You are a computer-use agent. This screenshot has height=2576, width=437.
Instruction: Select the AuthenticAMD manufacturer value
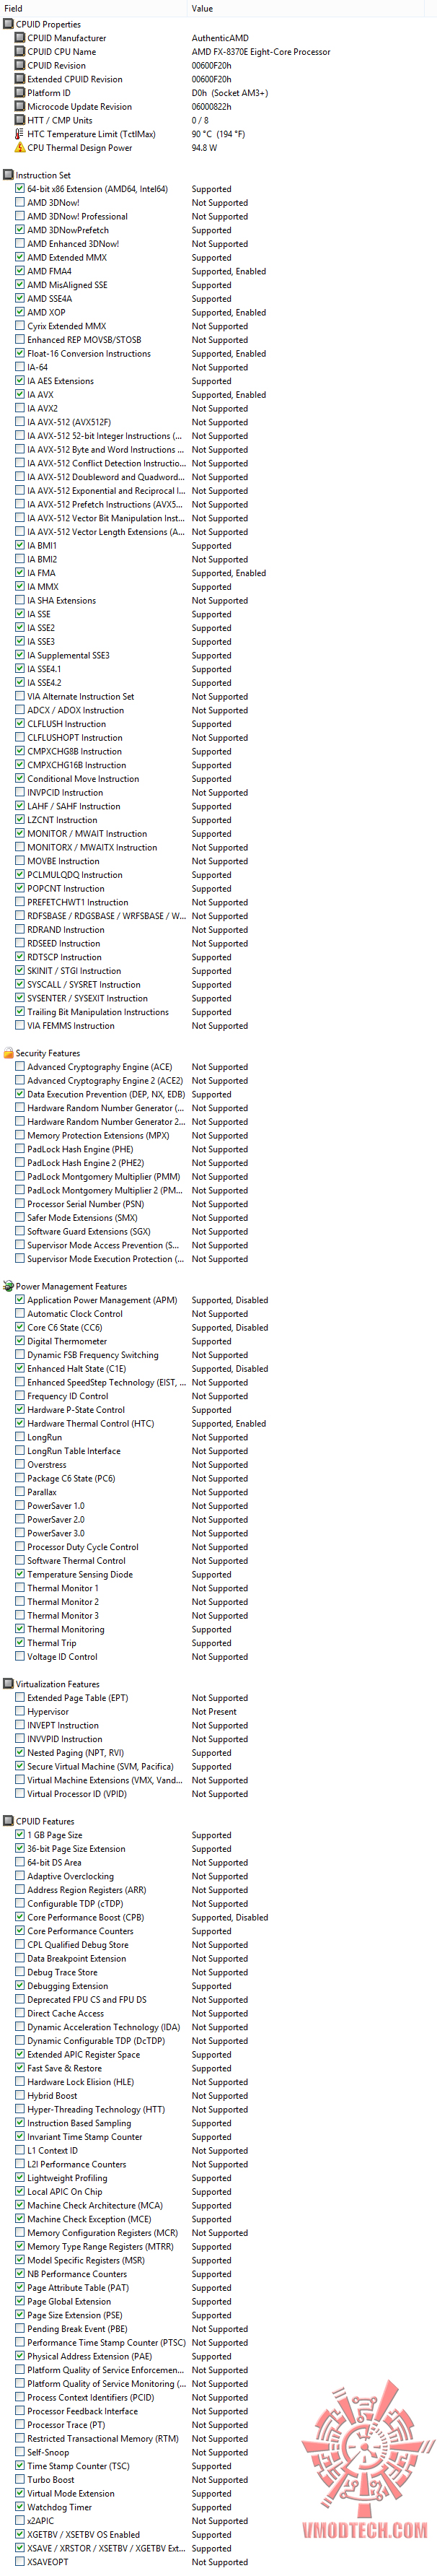click(x=221, y=38)
